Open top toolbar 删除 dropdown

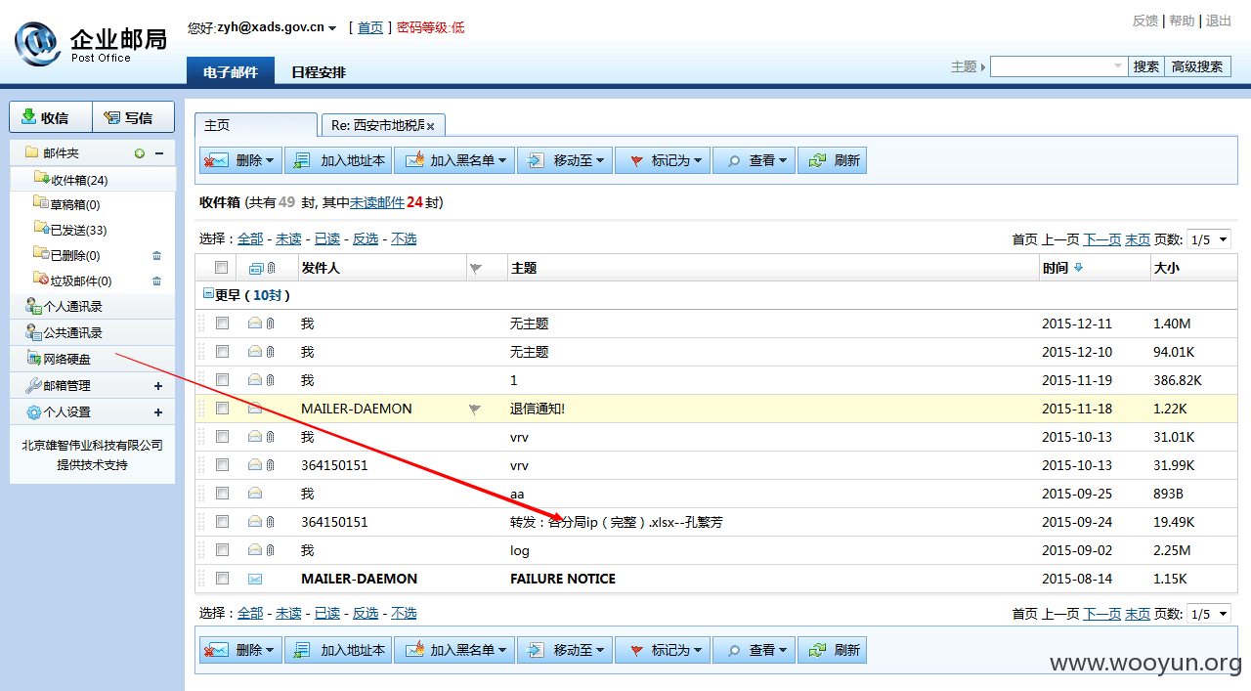coord(241,160)
